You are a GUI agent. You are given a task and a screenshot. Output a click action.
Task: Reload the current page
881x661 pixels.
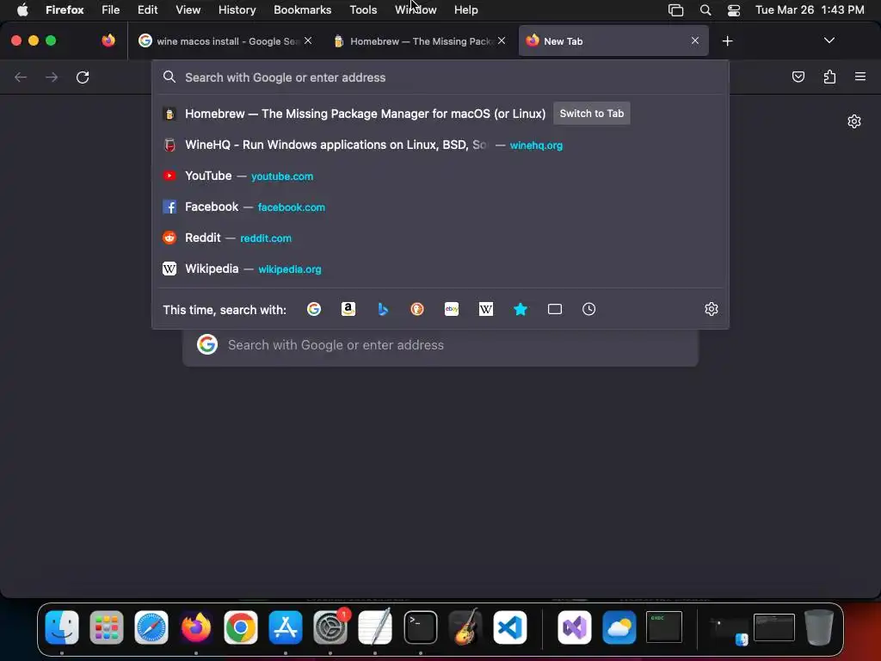tap(83, 77)
